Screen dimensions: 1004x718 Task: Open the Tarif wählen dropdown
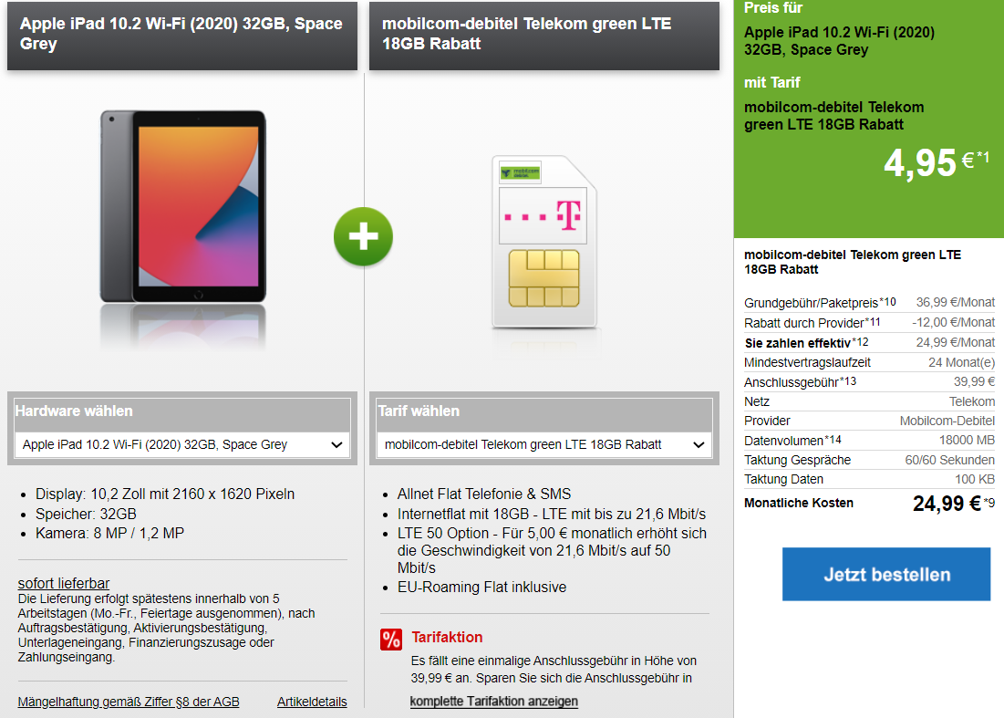pyautogui.click(x=544, y=444)
